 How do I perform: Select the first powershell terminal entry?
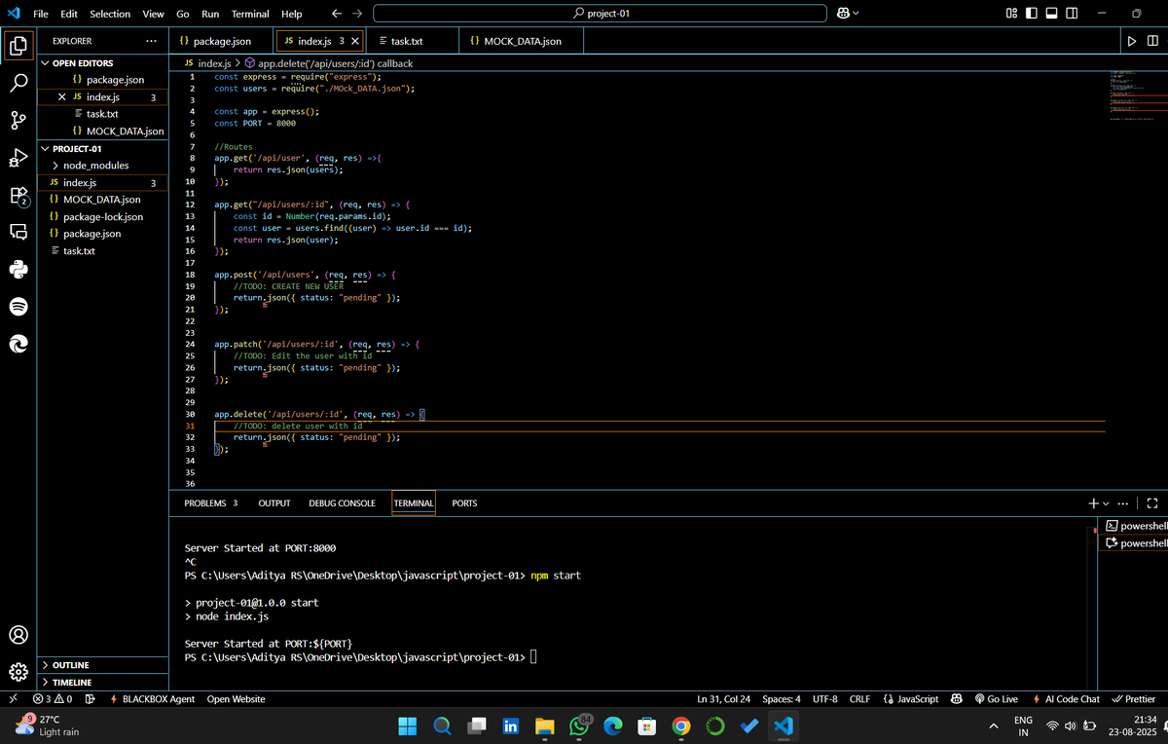point(1136,526)
